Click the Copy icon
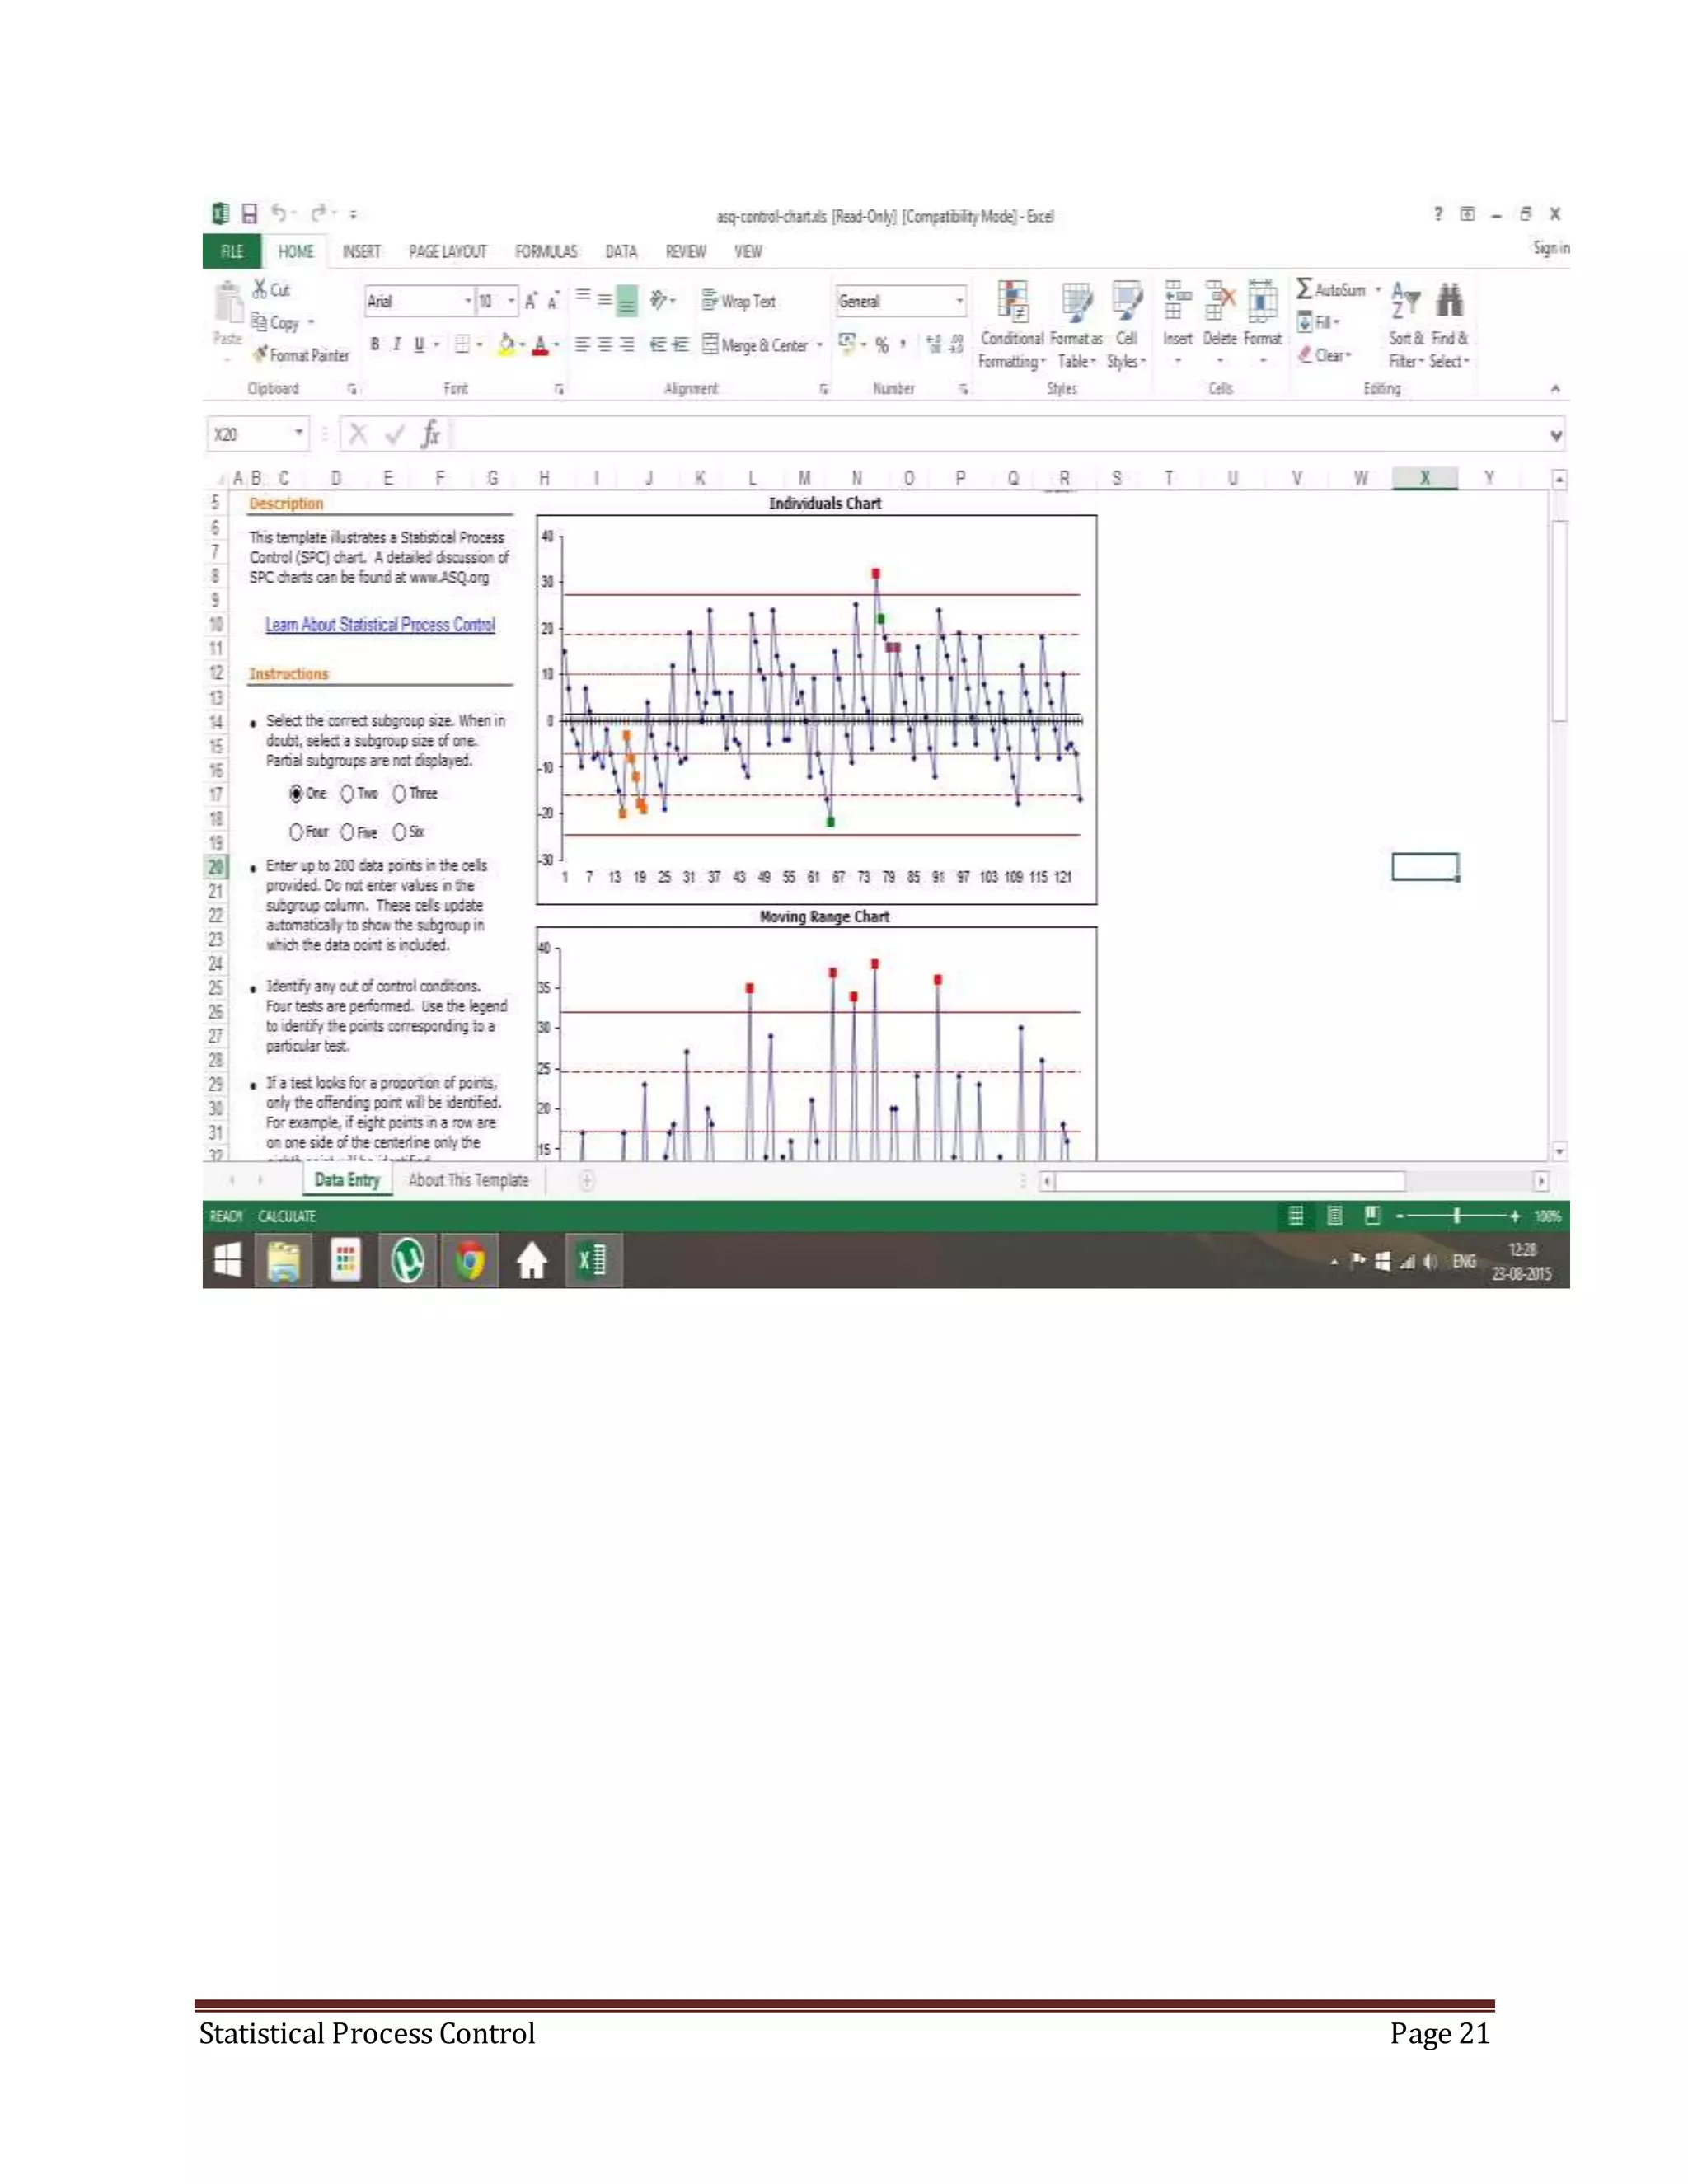Image resolution: width=1688 pixels, height=2184 pixels. pyautogui.click(x=259, y=322)
